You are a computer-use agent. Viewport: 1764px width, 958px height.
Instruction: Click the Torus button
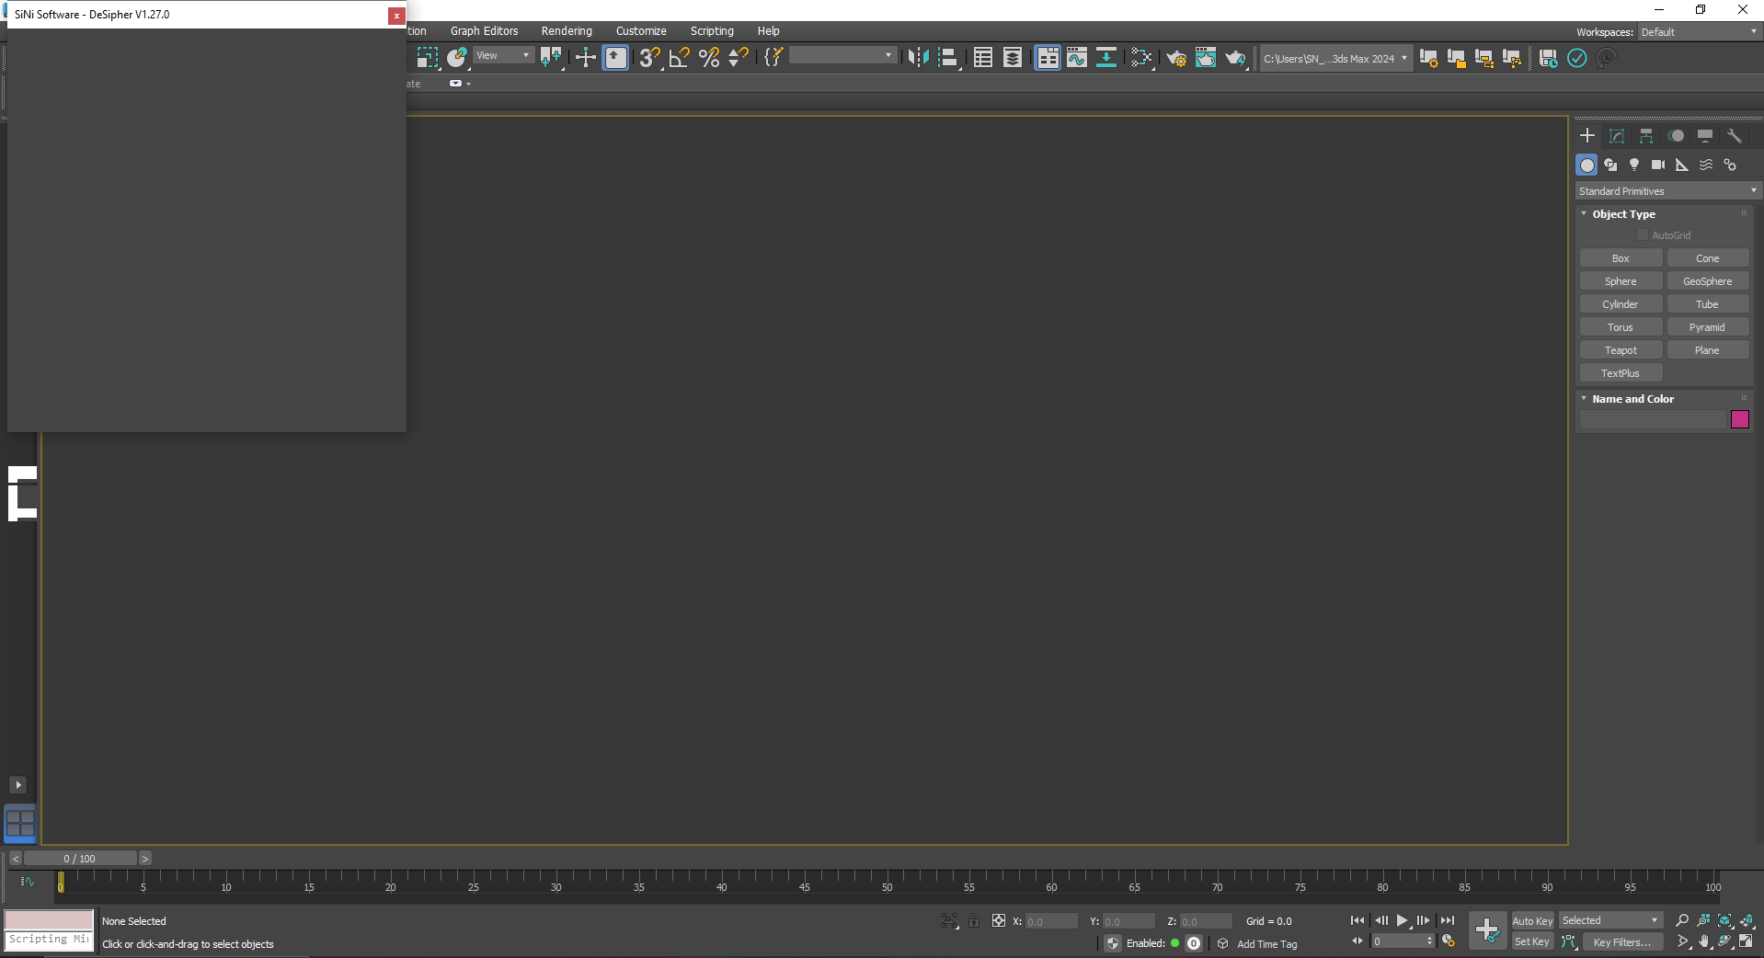tap(1621, 327)
